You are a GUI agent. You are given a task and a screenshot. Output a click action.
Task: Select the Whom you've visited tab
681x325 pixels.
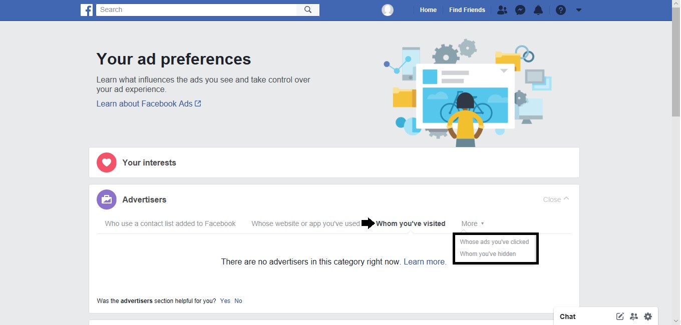411,223
